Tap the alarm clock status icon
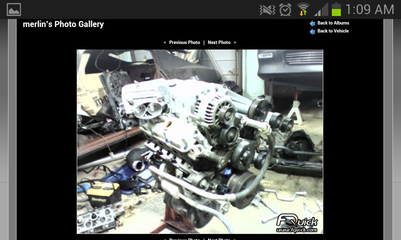The image size is (401, 240). [285, 9]
